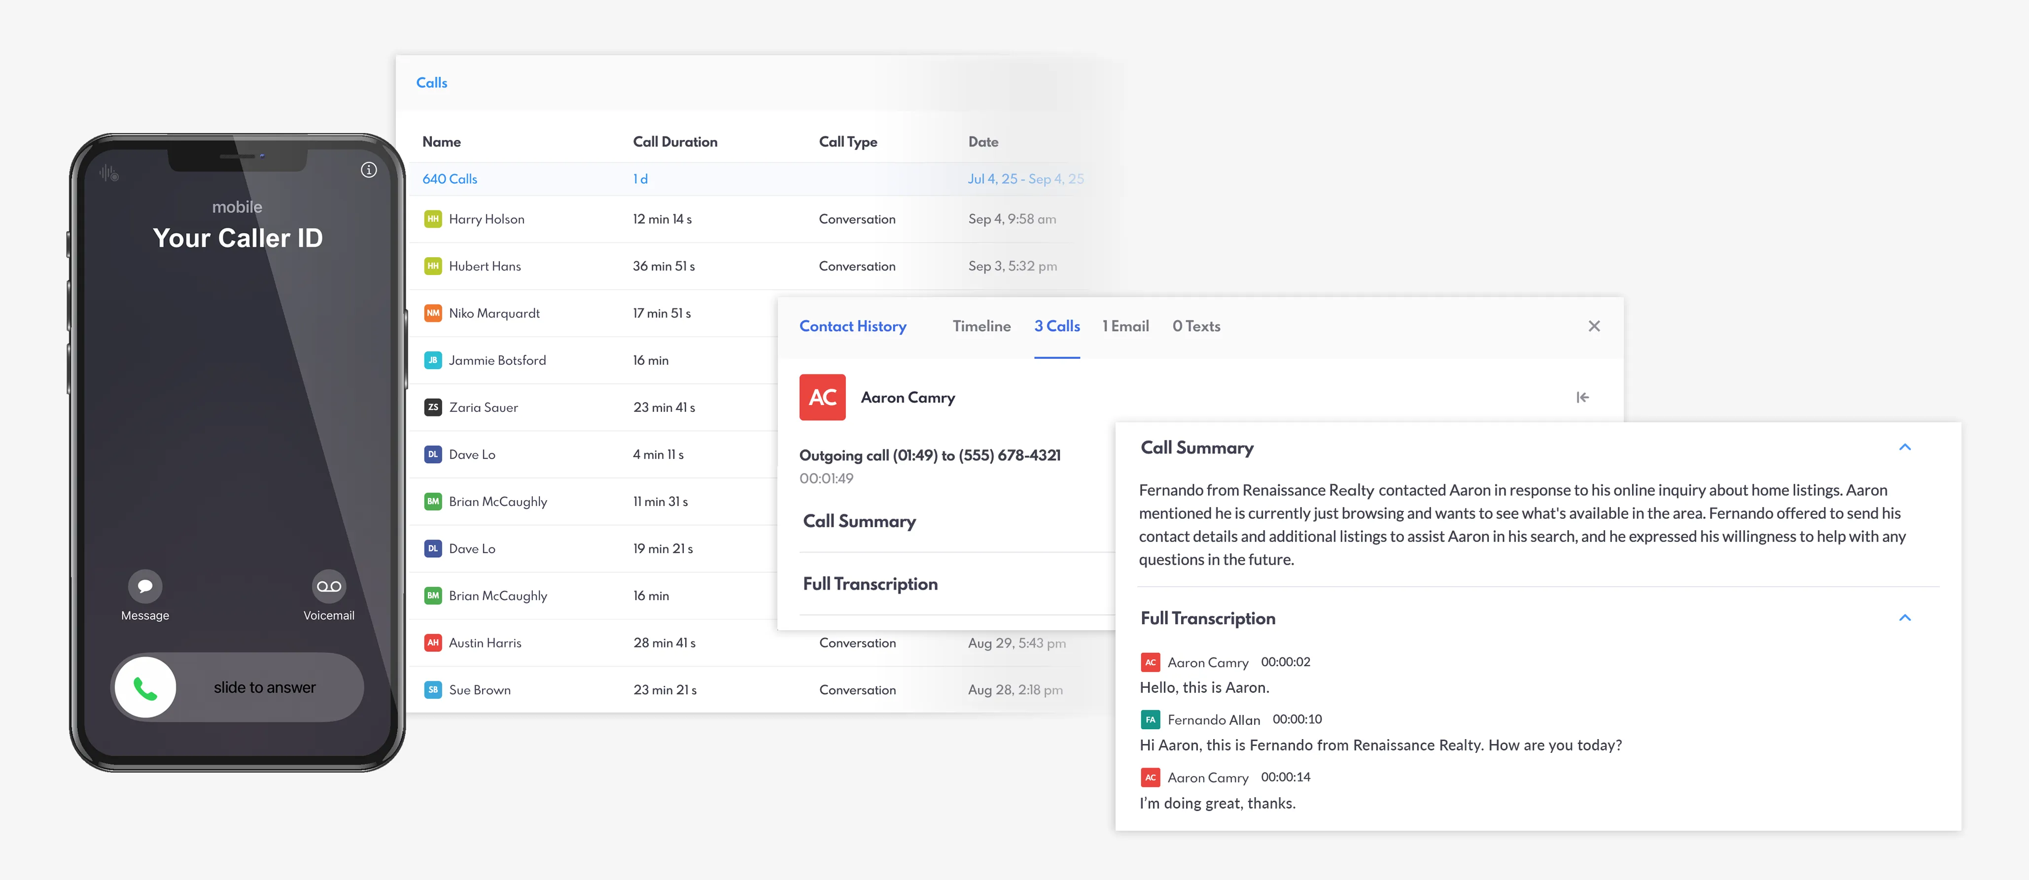Screen dimensions: 2029x880
Task: Collapse the Call Summary section chevron
Action: click(x=1905, y=447)
